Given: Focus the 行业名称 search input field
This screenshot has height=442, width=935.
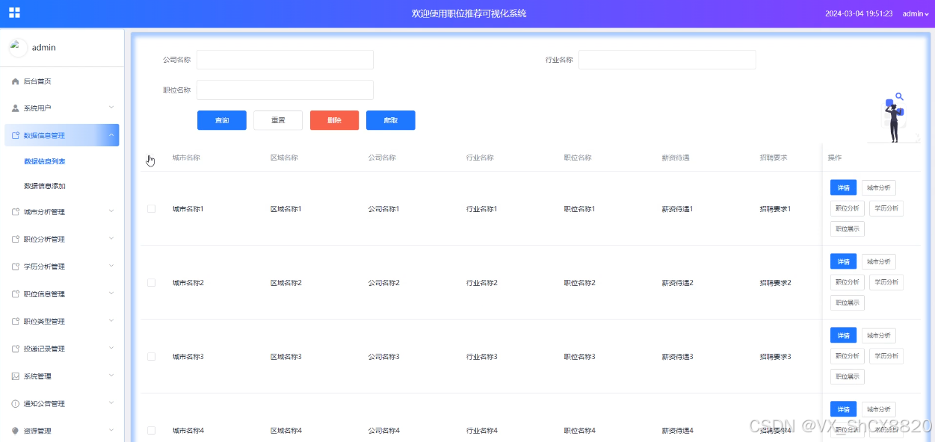Looking at the screenshot, I should click(x=667, y=60).
